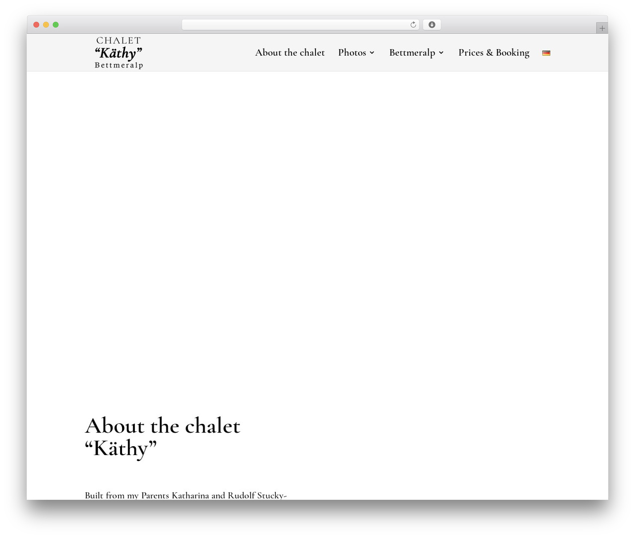Close the browser window with red button
The height and width of the screenshot is (538, 635).
pyautogui.click(x=36, y=25)
